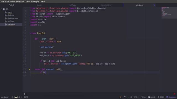Click the unsaved-changes dot on userbot.py tab
Image resolution: width=177 pixels, height=99 pixels.
coord(154,5)
